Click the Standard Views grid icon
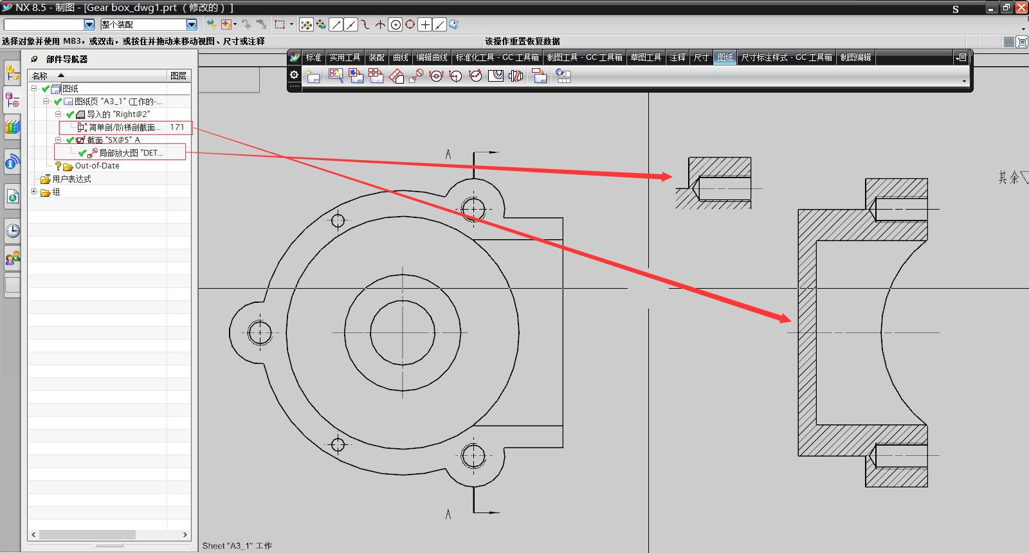1029x553 pixels. [376, 76]
